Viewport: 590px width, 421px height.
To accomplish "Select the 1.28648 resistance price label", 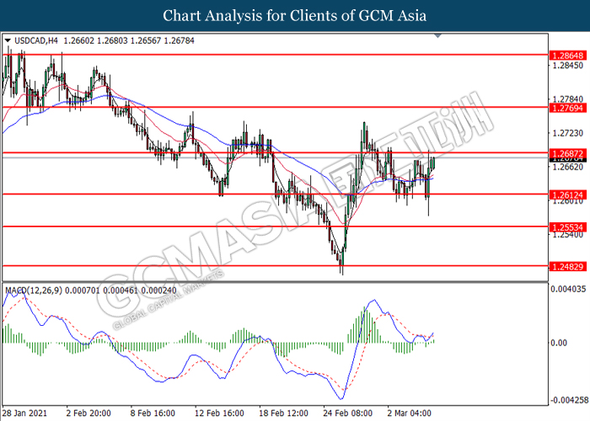I will pyautogui.click(x=566, y=53).
